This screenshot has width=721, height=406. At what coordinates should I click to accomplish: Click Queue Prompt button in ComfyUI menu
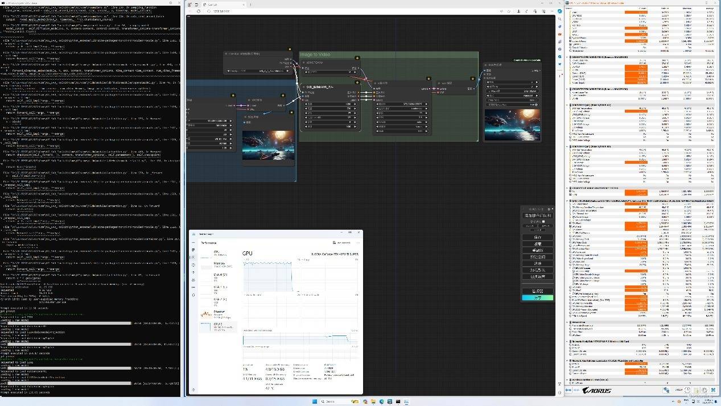pos(538,216)
